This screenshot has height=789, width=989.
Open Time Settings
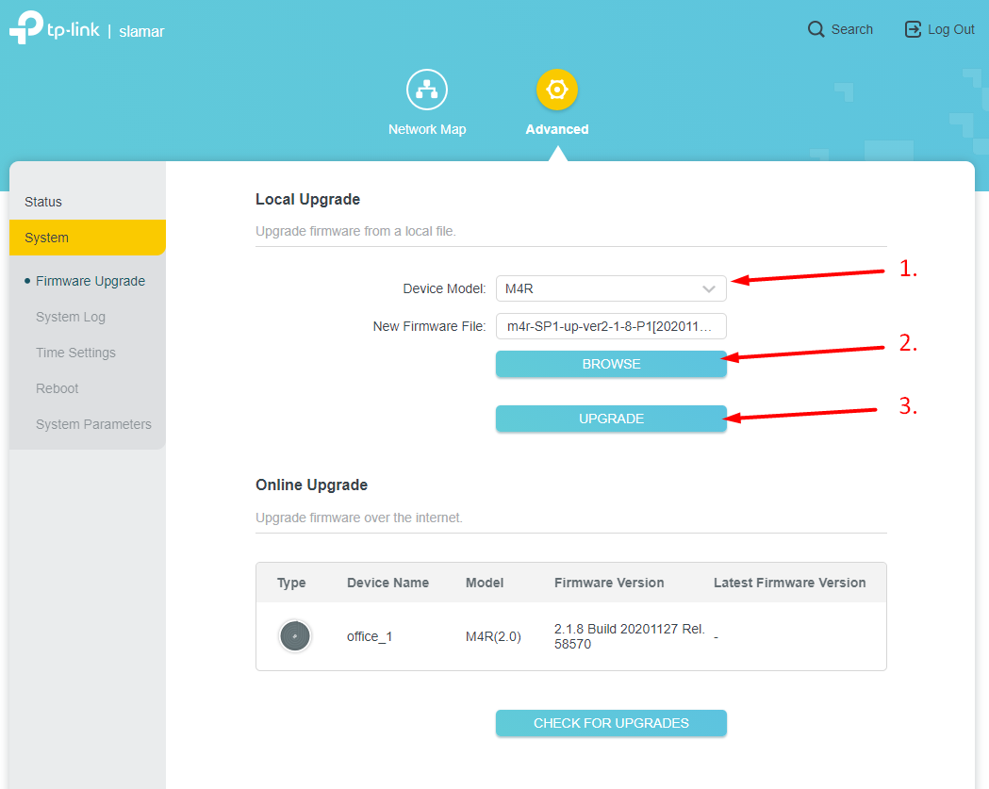75,353
